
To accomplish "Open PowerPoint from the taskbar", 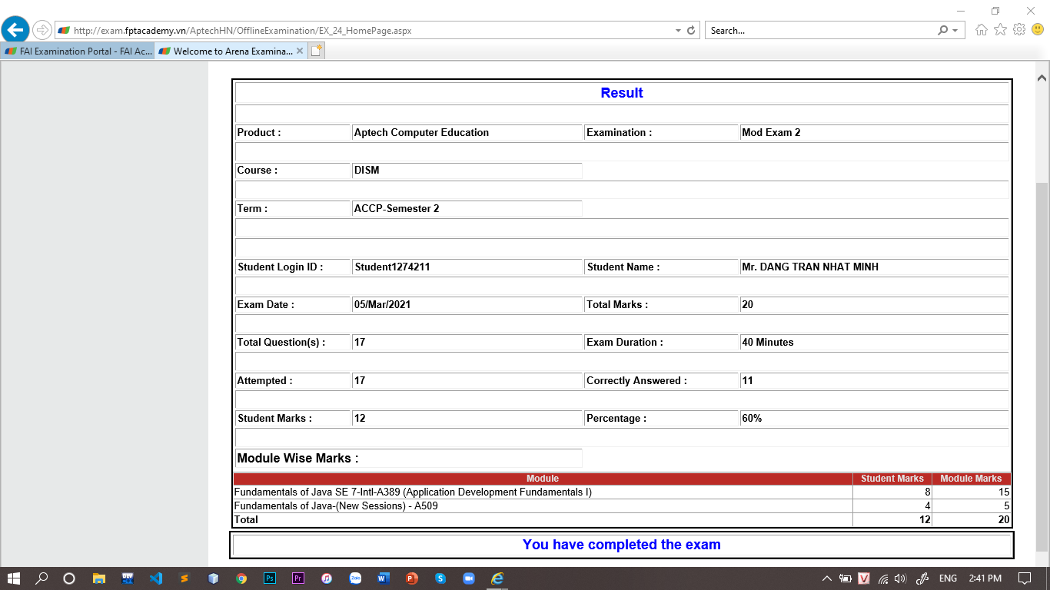I will click(x=412, y=578).
